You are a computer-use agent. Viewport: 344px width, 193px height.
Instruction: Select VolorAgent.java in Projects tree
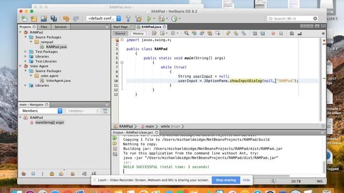click(58, 80)
